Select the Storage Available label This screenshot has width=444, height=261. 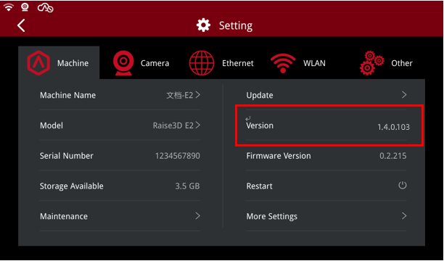click(72, 186)
